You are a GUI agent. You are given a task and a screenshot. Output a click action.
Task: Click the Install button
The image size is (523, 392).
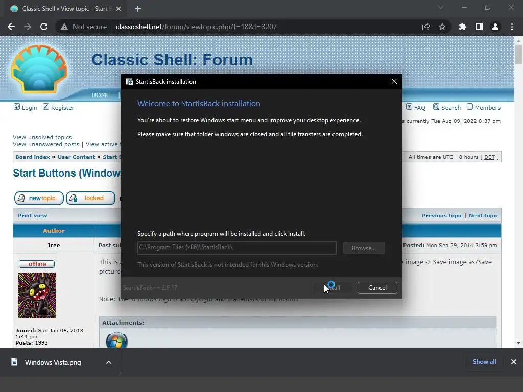pos(332,288)
